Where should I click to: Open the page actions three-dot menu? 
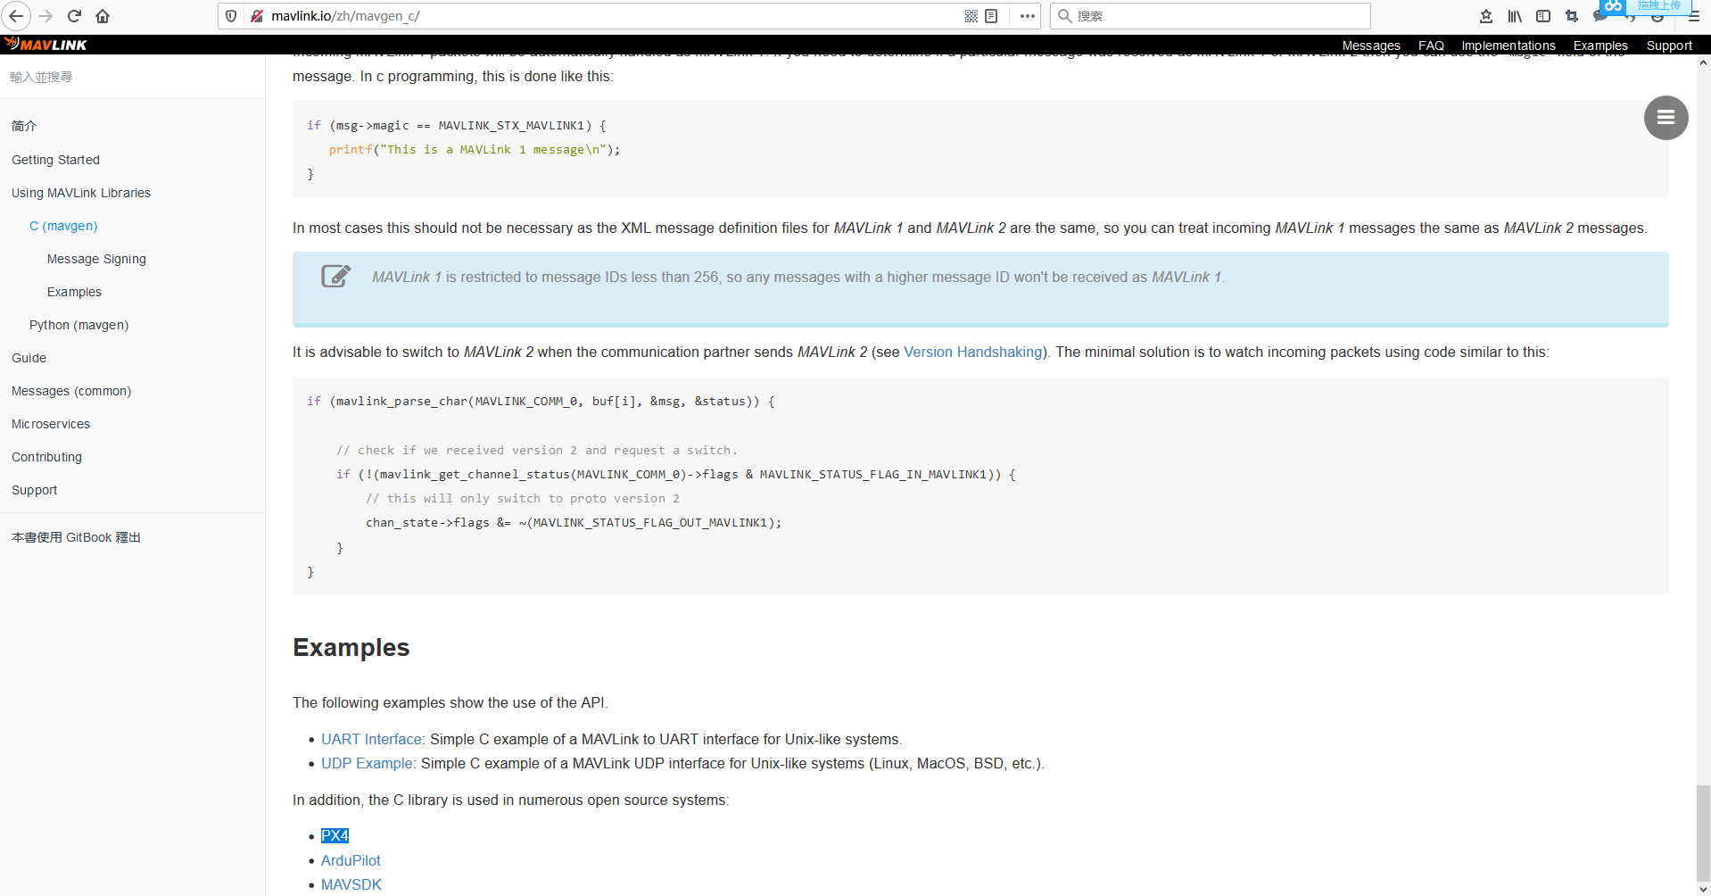[x=1027, y=16]
